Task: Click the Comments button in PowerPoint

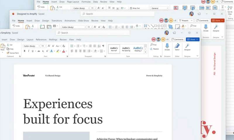Action: (x=202, y=20)
